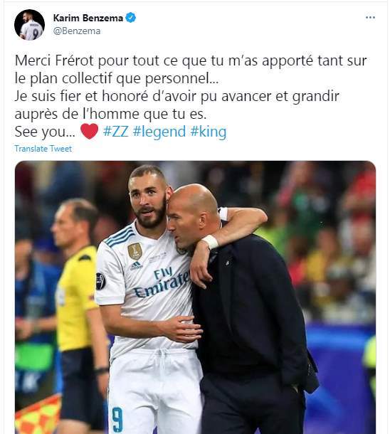The image size is (390, 434).
Task: Click the "Merci Frérot" tweet text line
Action: coord(191,61)
